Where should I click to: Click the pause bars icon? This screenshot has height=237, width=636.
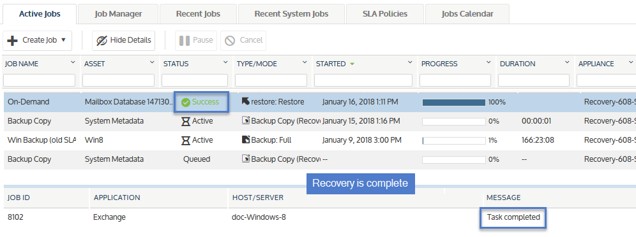(185, 40)
